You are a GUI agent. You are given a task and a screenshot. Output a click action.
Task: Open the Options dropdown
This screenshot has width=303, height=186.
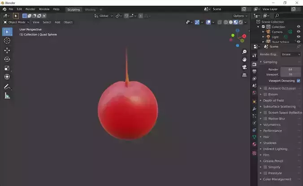tap(240, 16)
